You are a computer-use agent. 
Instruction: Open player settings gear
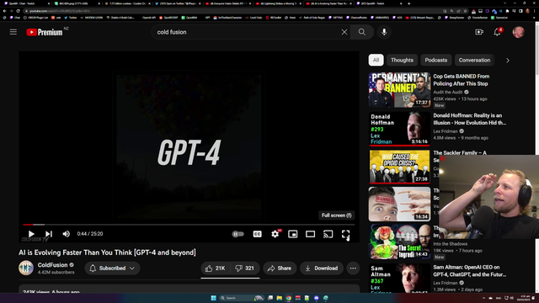click(275, 234)
